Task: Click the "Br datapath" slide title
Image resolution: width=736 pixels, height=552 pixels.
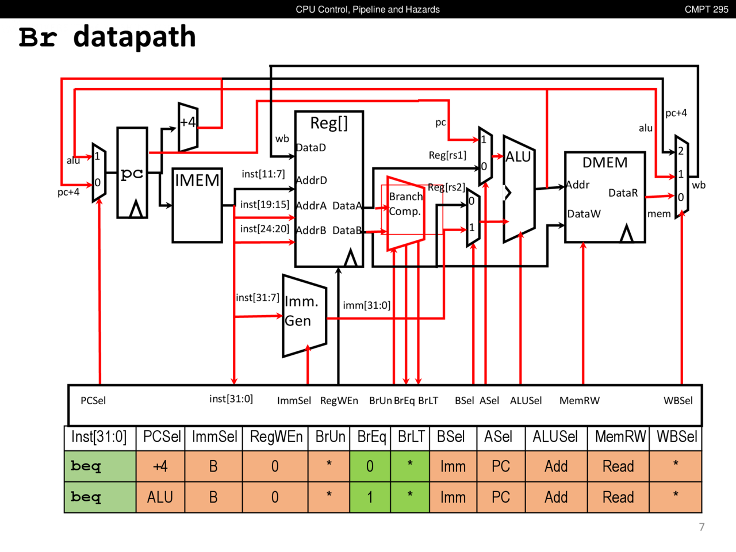Action: click(108, 37)
